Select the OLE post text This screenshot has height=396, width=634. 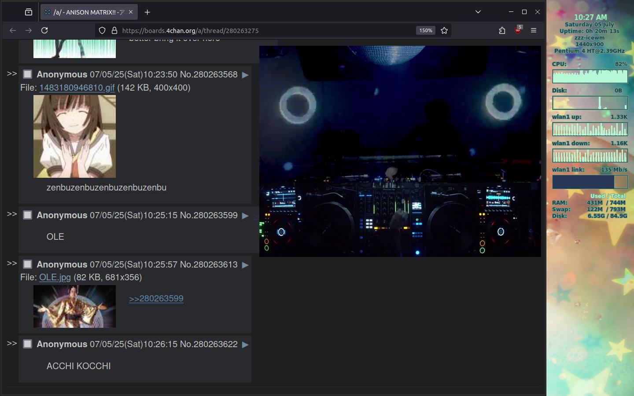coord(55,237)
